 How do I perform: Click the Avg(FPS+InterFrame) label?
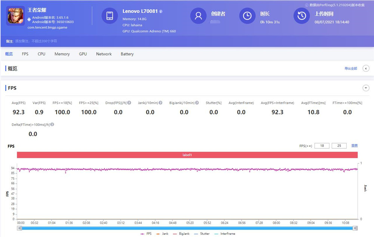pos(278,103)
